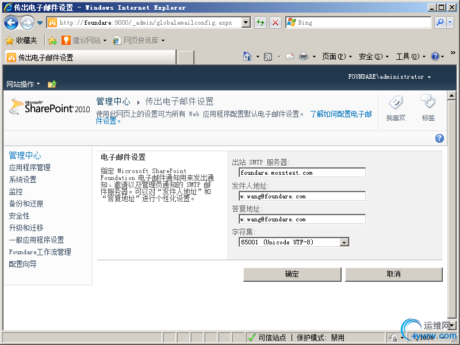Click 可信站点 security zone status
The image size is (460, 345).
pyautogui.click(x=272, y=338)
